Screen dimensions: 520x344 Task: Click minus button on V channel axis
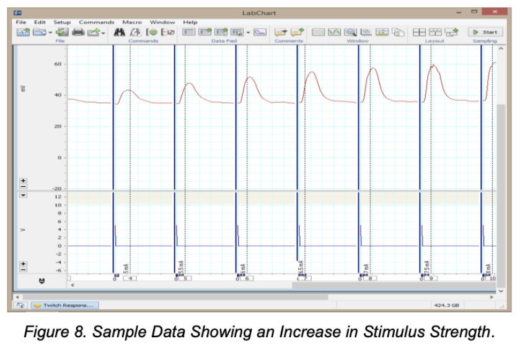click(23, 270)
